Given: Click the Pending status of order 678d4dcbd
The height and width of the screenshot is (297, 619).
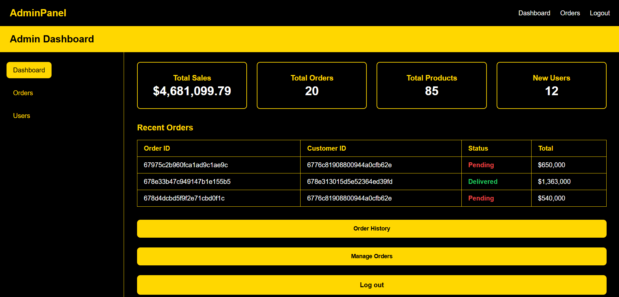Looking at the screenshot, I should pos(481,198).
